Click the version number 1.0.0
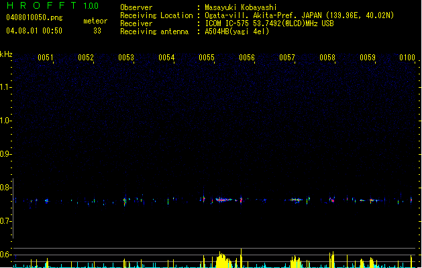The image size is (422, 268). 91,6
